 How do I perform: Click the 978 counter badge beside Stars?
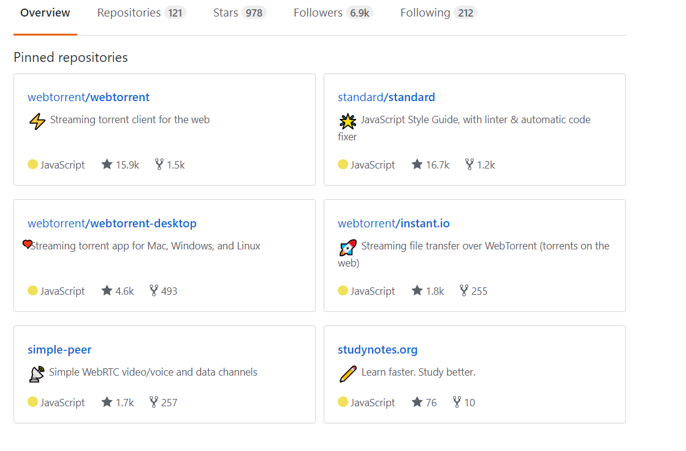(x=254, y=13)
